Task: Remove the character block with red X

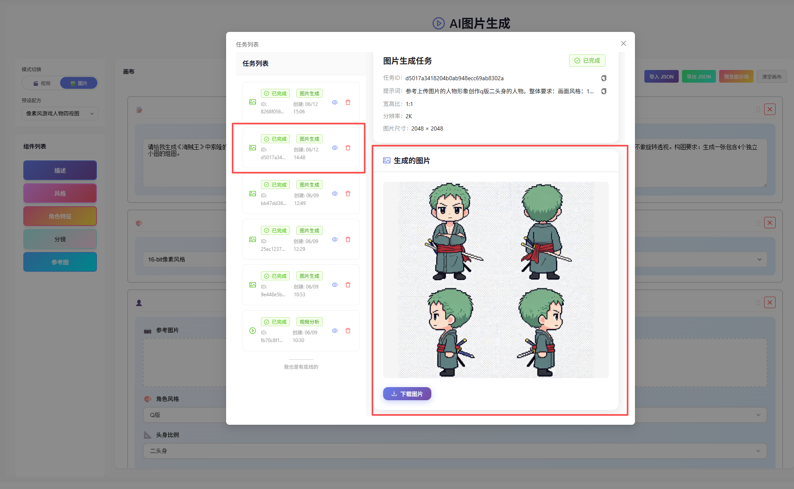Action: [770, 302]
